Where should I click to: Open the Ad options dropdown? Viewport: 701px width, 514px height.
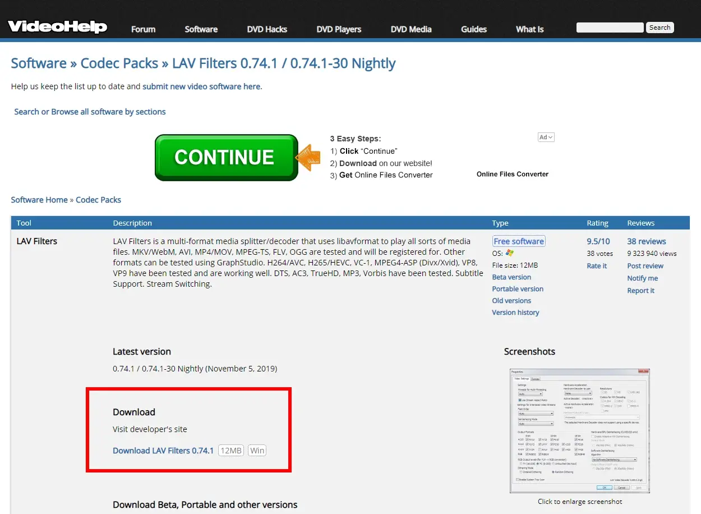pyautogui.click(x=546, y=137)
